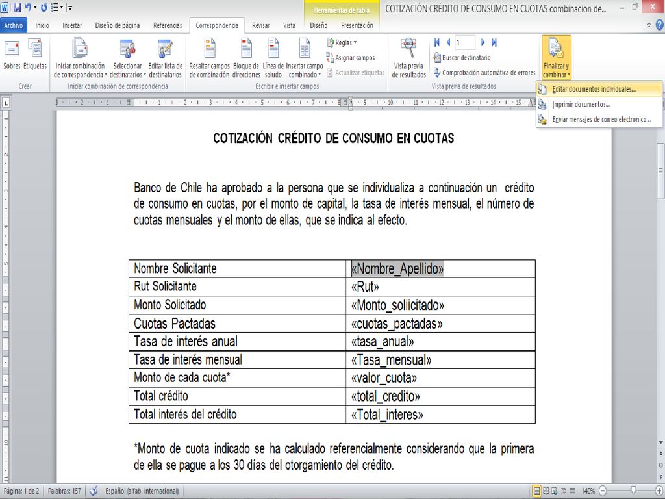This screenshot has height=499, width=665.
Task: Insert a Línea de saludo
Action: coord(273,58)
